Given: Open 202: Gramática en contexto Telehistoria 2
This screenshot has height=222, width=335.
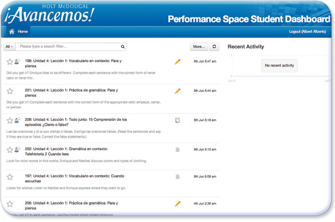Looking at the screenshot, I should click(x=66, y=151).
